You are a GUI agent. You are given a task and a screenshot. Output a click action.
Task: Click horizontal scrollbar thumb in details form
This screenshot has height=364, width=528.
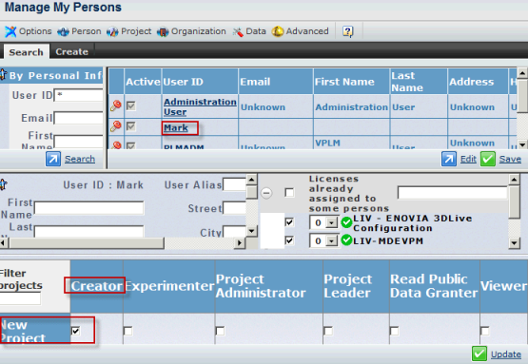pyautogui.click(x=87, y=243)
